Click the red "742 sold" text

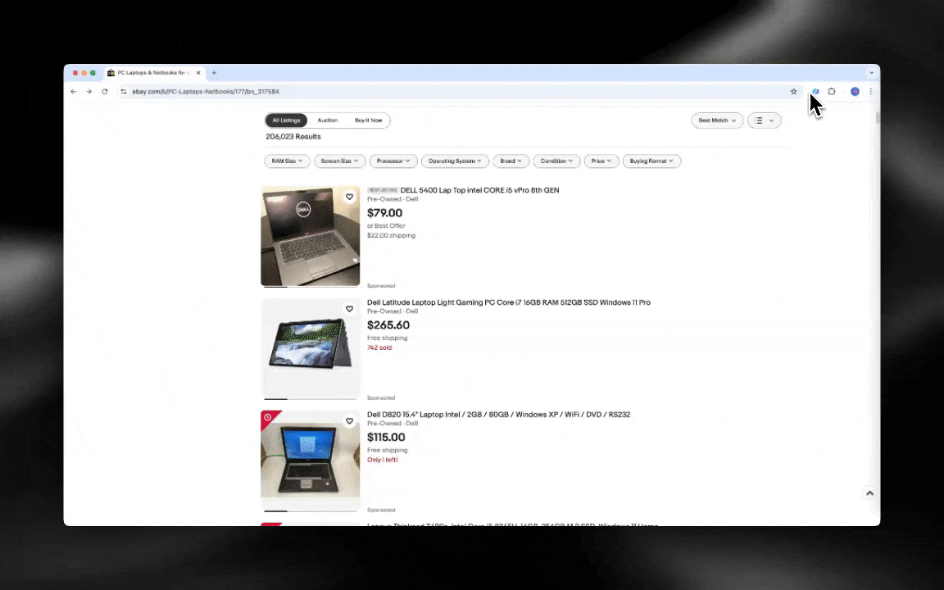pyautogui.click(x=379, y=347)
